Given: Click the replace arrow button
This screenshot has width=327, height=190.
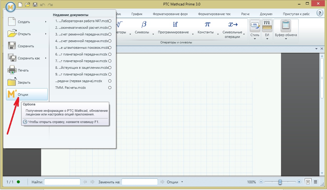Looking at the screenshot, I should coord(162,182).
